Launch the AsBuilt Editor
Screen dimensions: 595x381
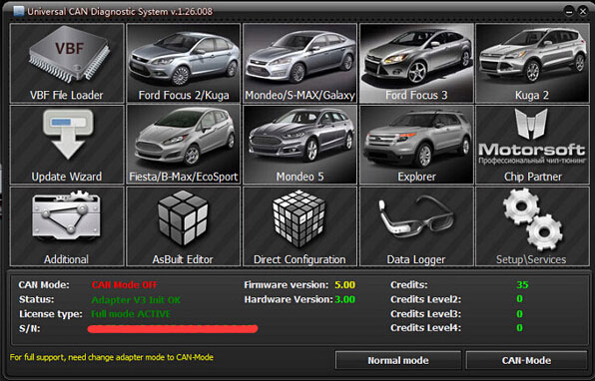(x=184, y=226)
